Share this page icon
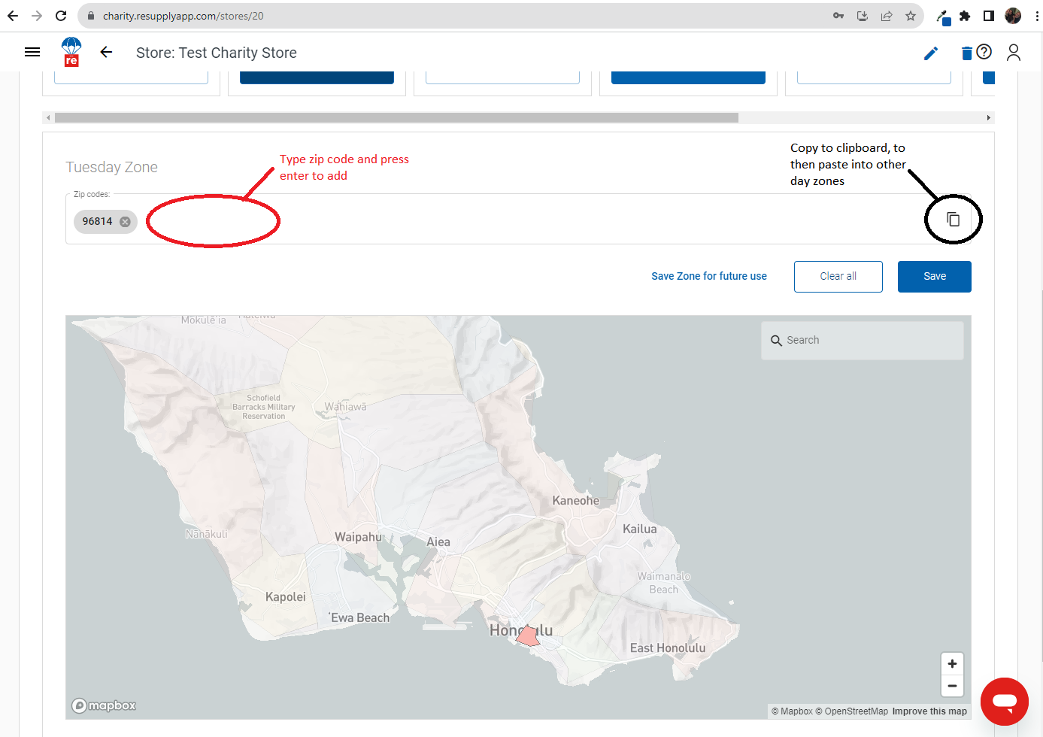This screenshot has height=737, width=1043. (x=887, y=16)
